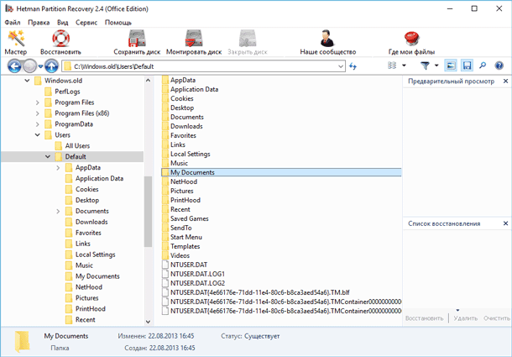Click the folder tree vertical scrollbar thumb
Viewport: 512px width, 357px height.
(x=149, y=212)
